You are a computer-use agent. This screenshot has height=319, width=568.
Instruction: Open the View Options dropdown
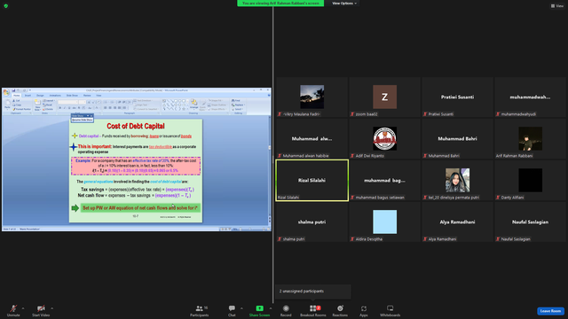[344, 4]
